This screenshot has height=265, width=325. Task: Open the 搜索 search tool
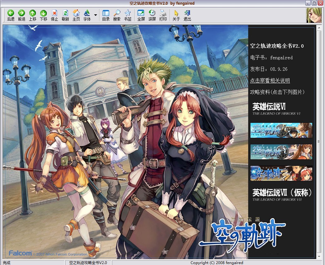tap(117, 15)
